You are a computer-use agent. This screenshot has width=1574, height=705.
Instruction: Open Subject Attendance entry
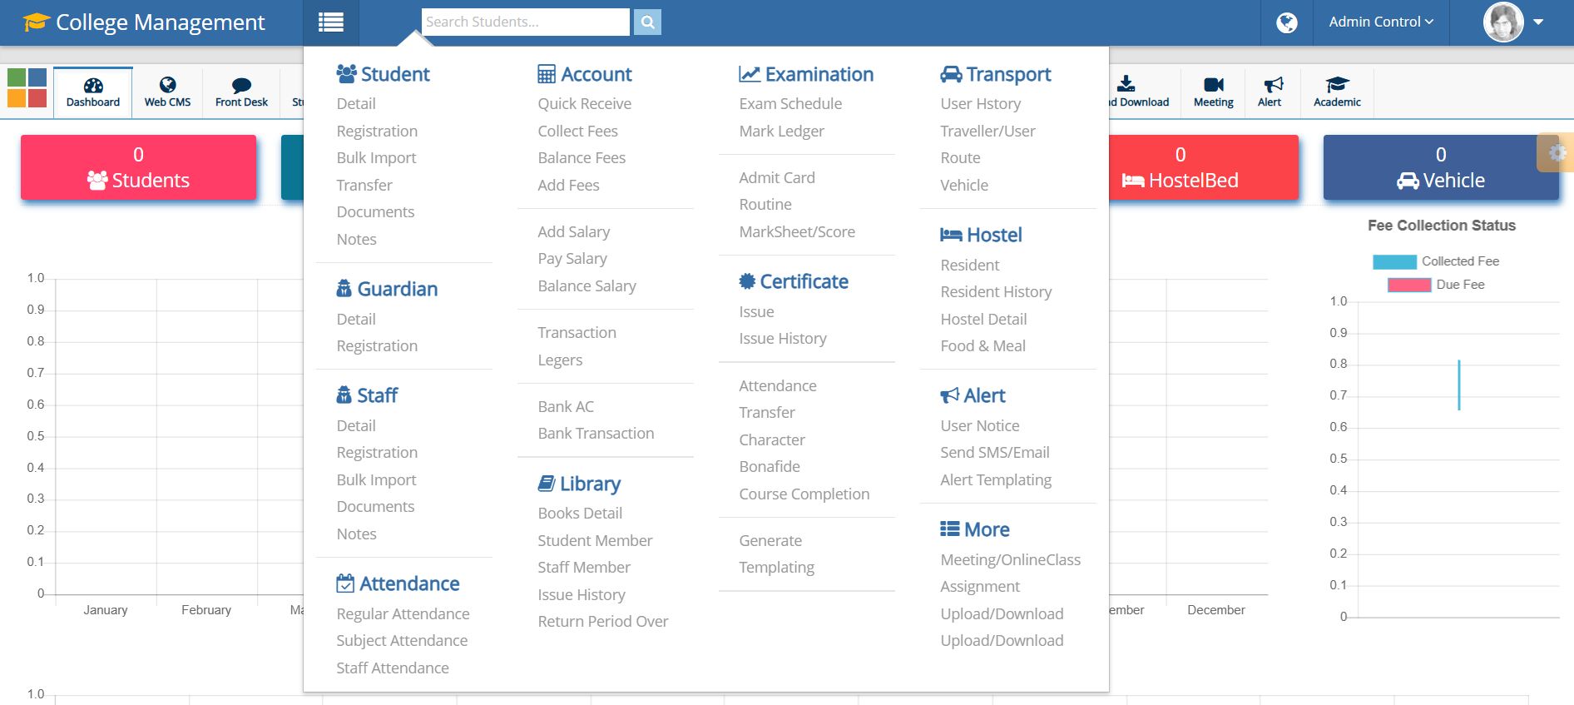tap(402, 640)
